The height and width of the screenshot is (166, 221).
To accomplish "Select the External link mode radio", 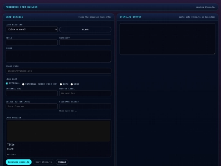I will (7, 84).
